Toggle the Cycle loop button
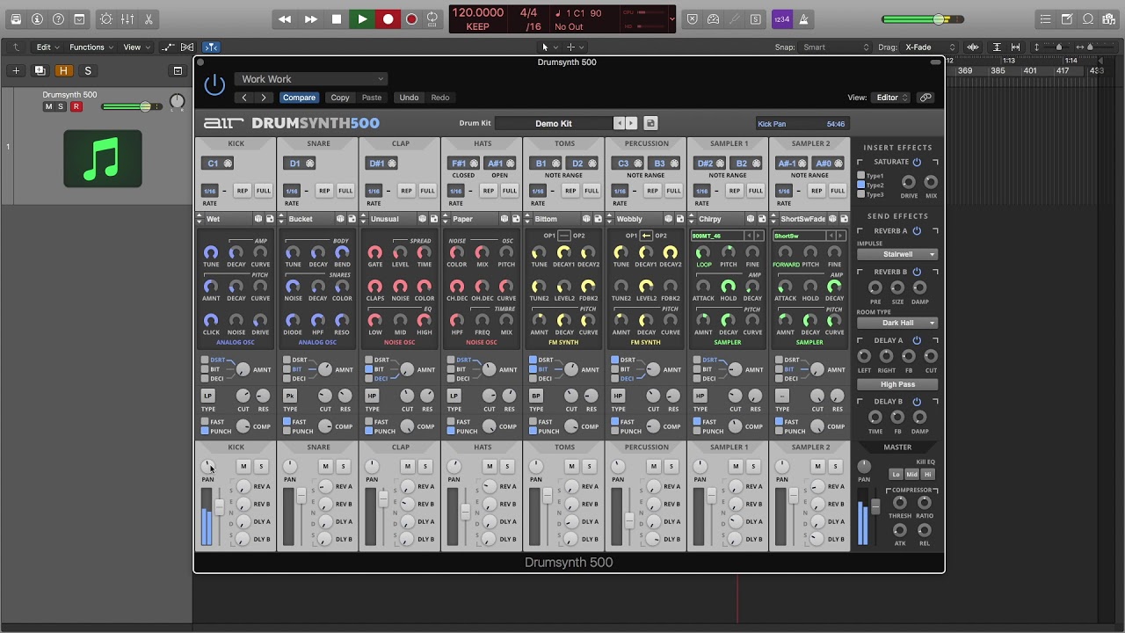 [432, 18]
